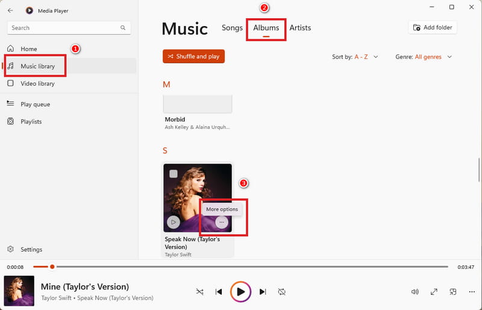Click the seek slider thumb handle
This screenshot has height=310, width=482.
coord(52,267)
